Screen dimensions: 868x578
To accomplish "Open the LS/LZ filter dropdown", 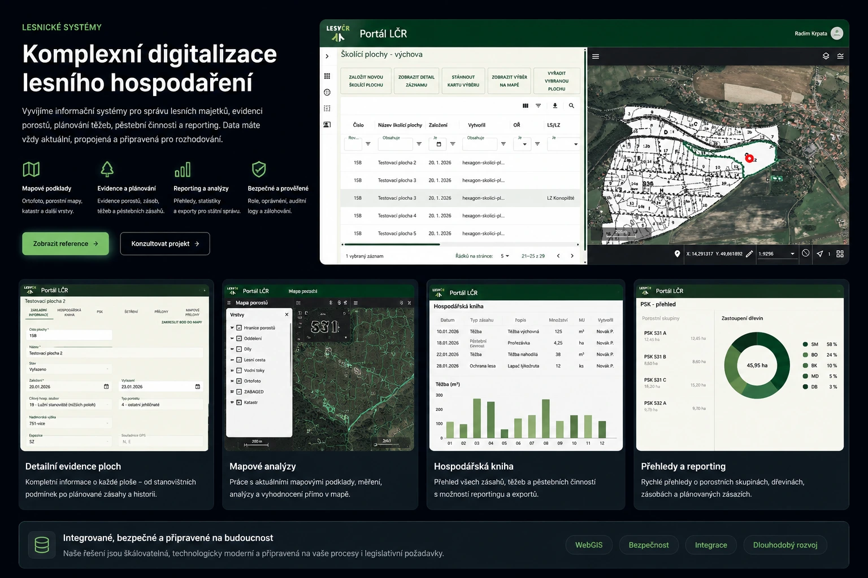I will pyautogui.click(x=563, y=144).
